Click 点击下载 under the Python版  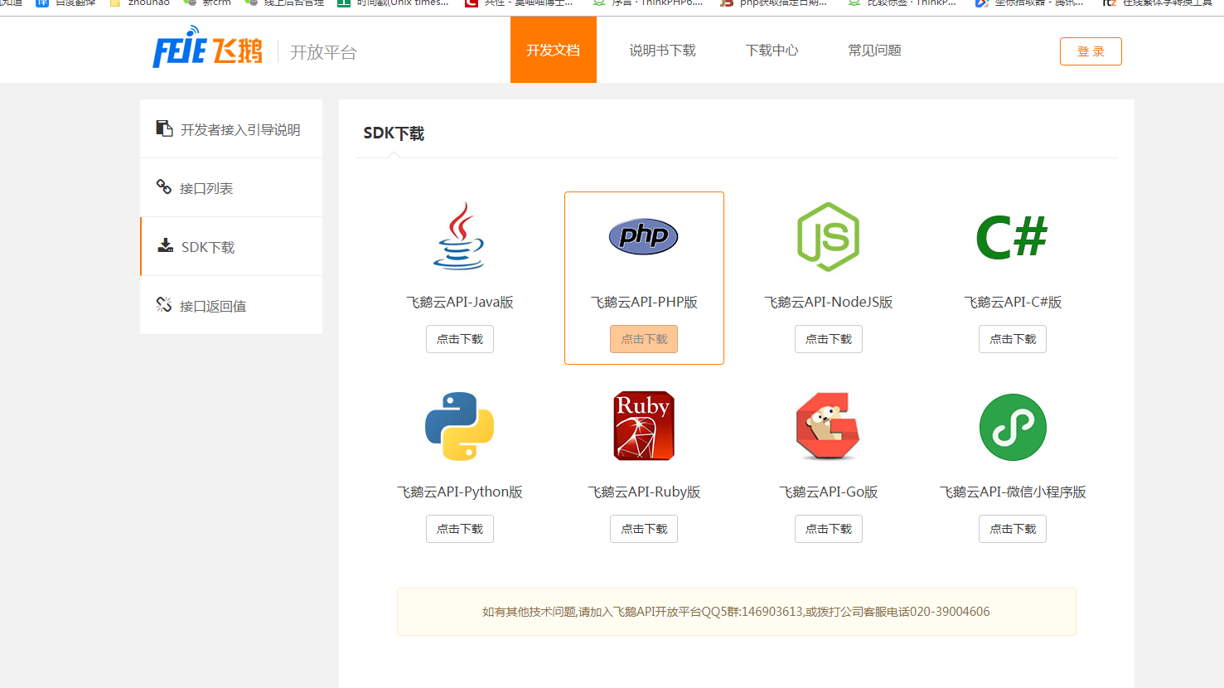(x=460, y=529)
